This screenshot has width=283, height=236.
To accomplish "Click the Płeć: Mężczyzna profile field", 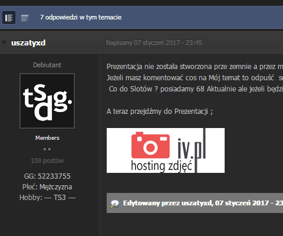I will [x=47, y=187].
